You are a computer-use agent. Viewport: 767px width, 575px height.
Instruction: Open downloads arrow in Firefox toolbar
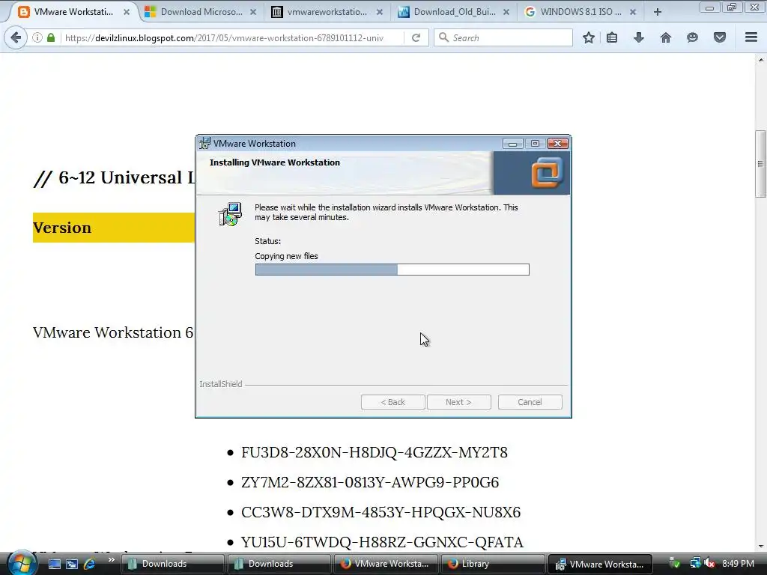(639, 37)
